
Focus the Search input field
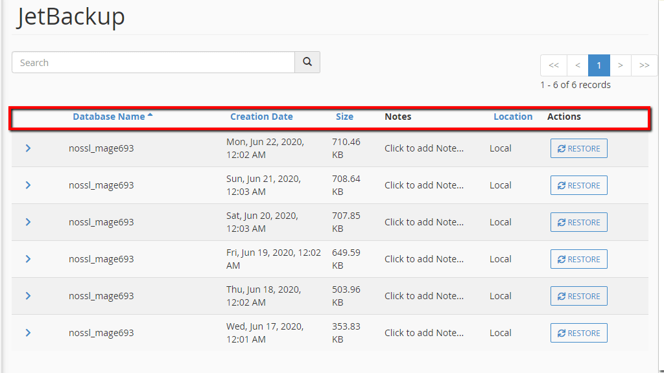pyautogui.click(x=153, y=62)
